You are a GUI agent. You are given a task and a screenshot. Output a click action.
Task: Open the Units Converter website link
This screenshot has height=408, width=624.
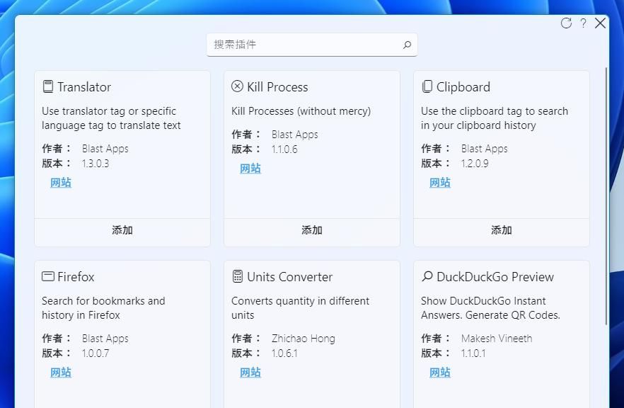click(x=250, y=372)
